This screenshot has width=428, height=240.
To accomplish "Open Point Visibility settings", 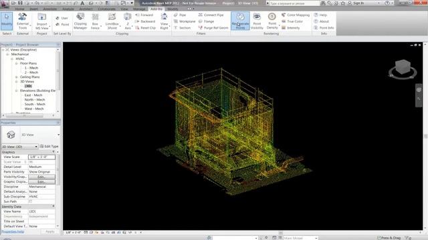I will 257,21.
